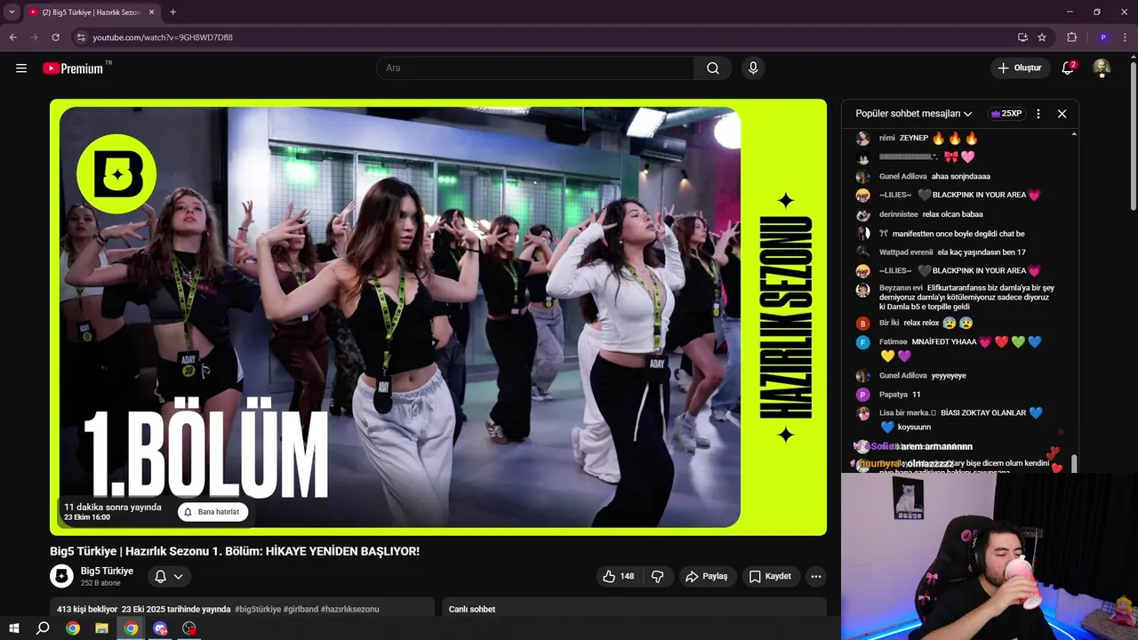This screenshot has width=1138, height=640.
Task: Open OBS Studio from the taskbar
Action: pos(189,628)
